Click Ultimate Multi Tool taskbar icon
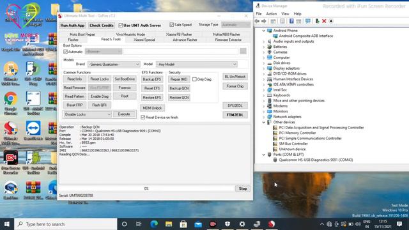The image size is (409, 230). (x=272, y=224)
